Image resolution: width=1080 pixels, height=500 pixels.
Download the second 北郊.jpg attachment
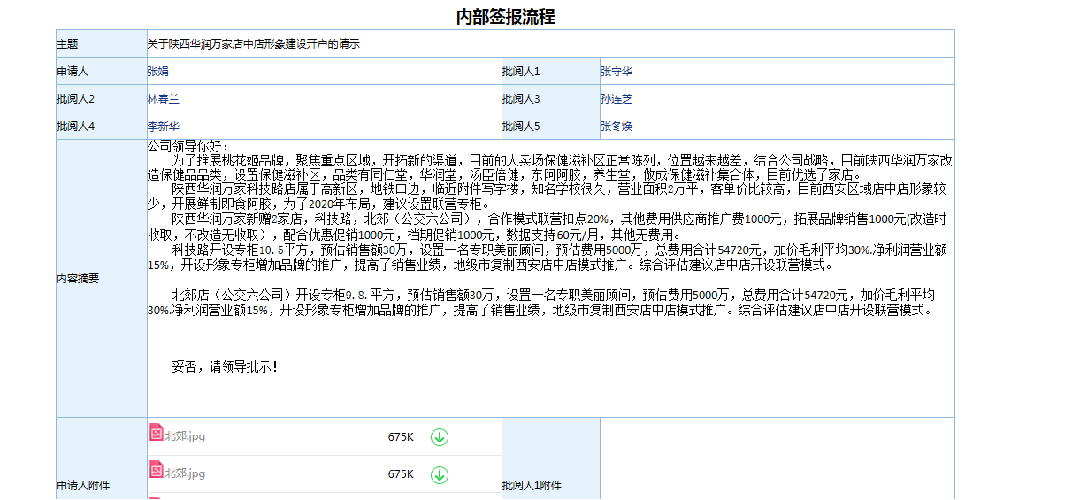tap(440, 475)
